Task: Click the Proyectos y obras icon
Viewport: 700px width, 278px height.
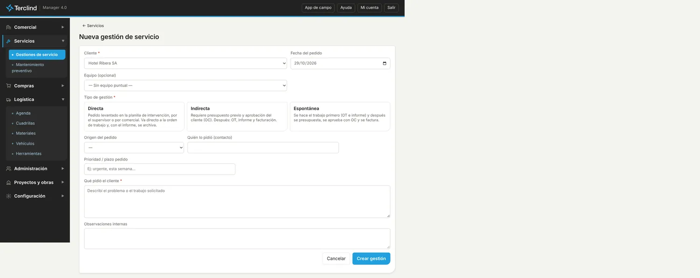Action: 8,183
